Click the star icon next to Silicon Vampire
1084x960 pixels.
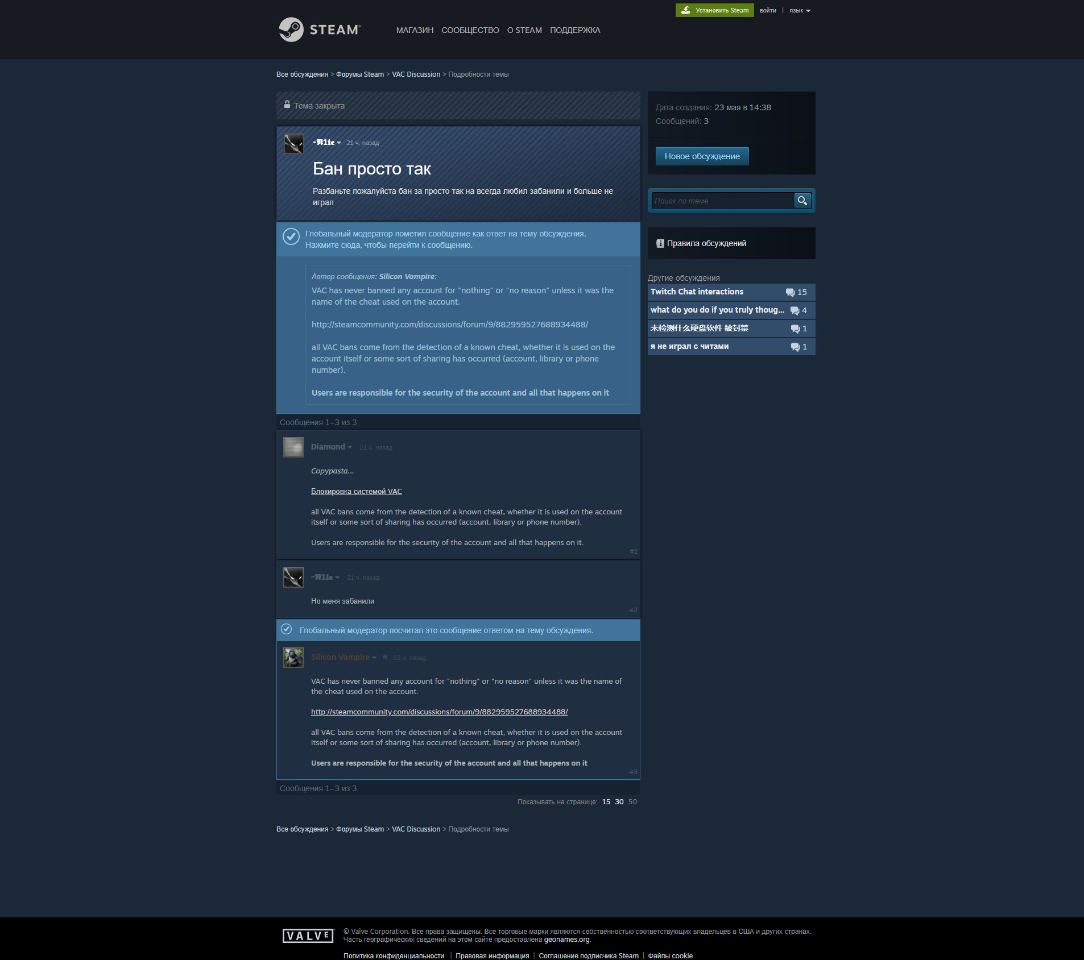[385, 657]
